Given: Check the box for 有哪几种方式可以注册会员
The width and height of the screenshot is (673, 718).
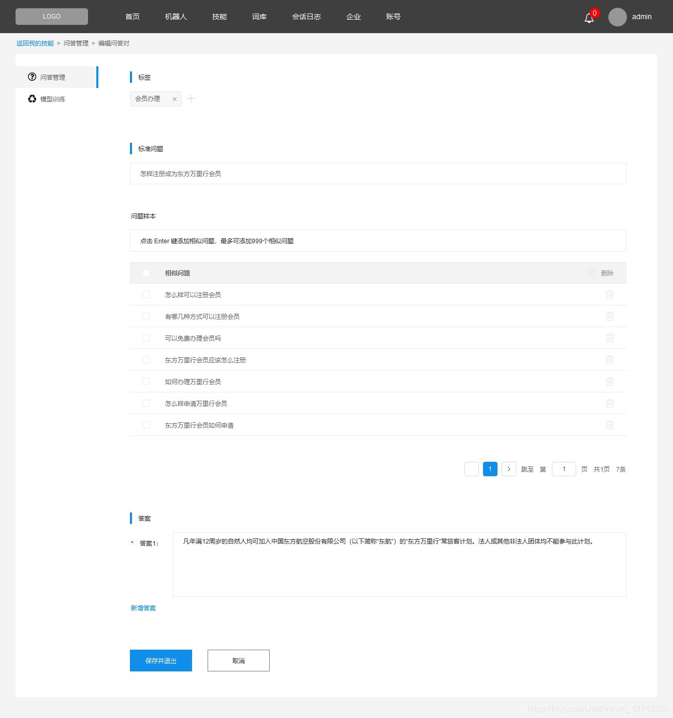Looking at the screenshot, I should 146,316.
